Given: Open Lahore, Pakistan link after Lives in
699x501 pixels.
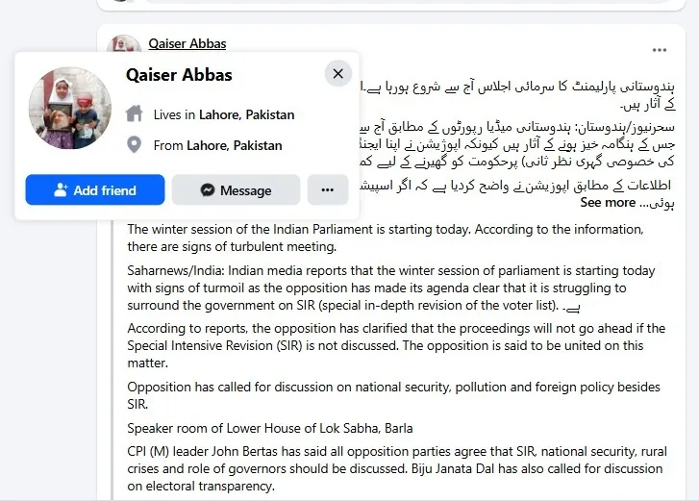Looking at the screenshot, I should [x=247, y=114].
